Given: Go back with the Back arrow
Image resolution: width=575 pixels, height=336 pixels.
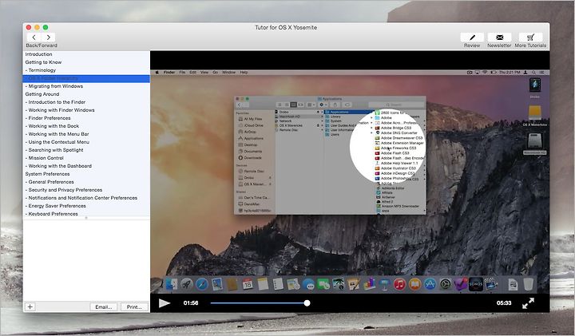Looking at the screenshot, I should click(x=34, y=38).
